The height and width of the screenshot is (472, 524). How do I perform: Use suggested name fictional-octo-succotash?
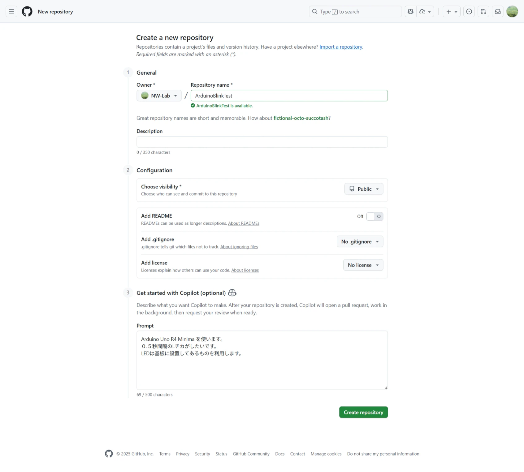[x=301, y=118]
